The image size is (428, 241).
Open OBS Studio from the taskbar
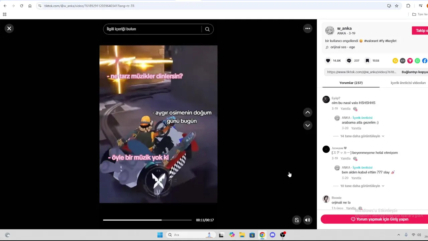coord(283,235)
